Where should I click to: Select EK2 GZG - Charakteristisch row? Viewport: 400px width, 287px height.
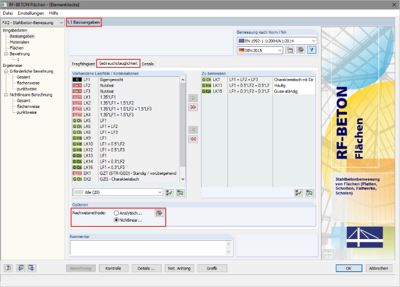[126, 179]
